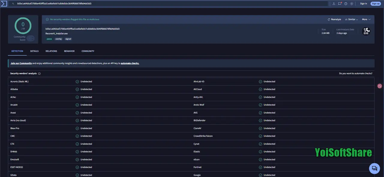Follow the Join our Community link
Screen dimensions: 384x177
pyautogui.click(x=21, y=63)
